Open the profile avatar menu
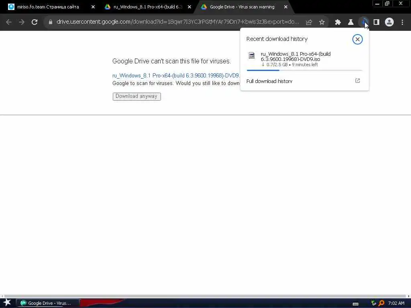Image resolution: width=411 pixels, height=308 pixels. [x=389, y=22]
